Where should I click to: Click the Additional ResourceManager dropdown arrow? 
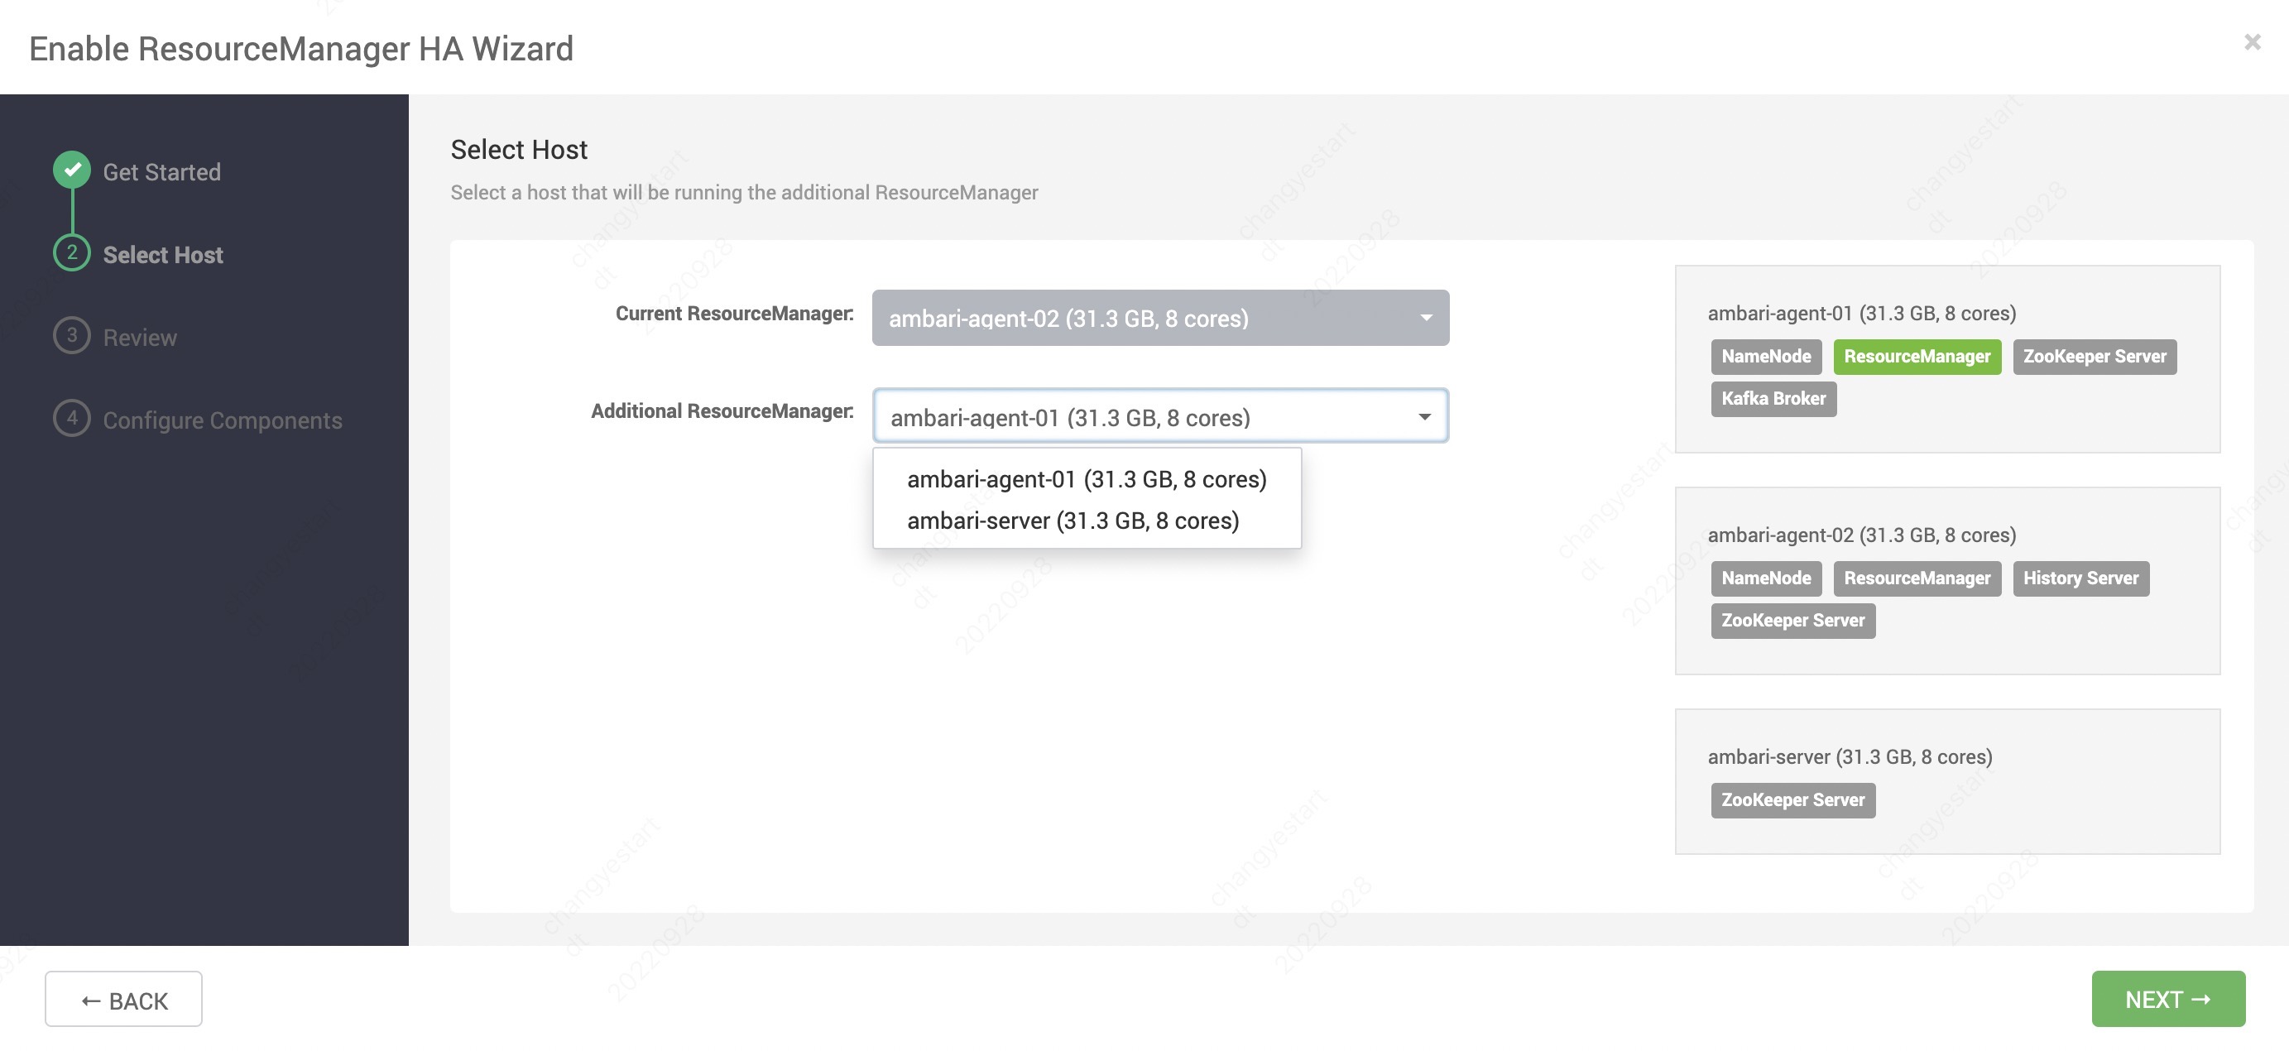1424,416
